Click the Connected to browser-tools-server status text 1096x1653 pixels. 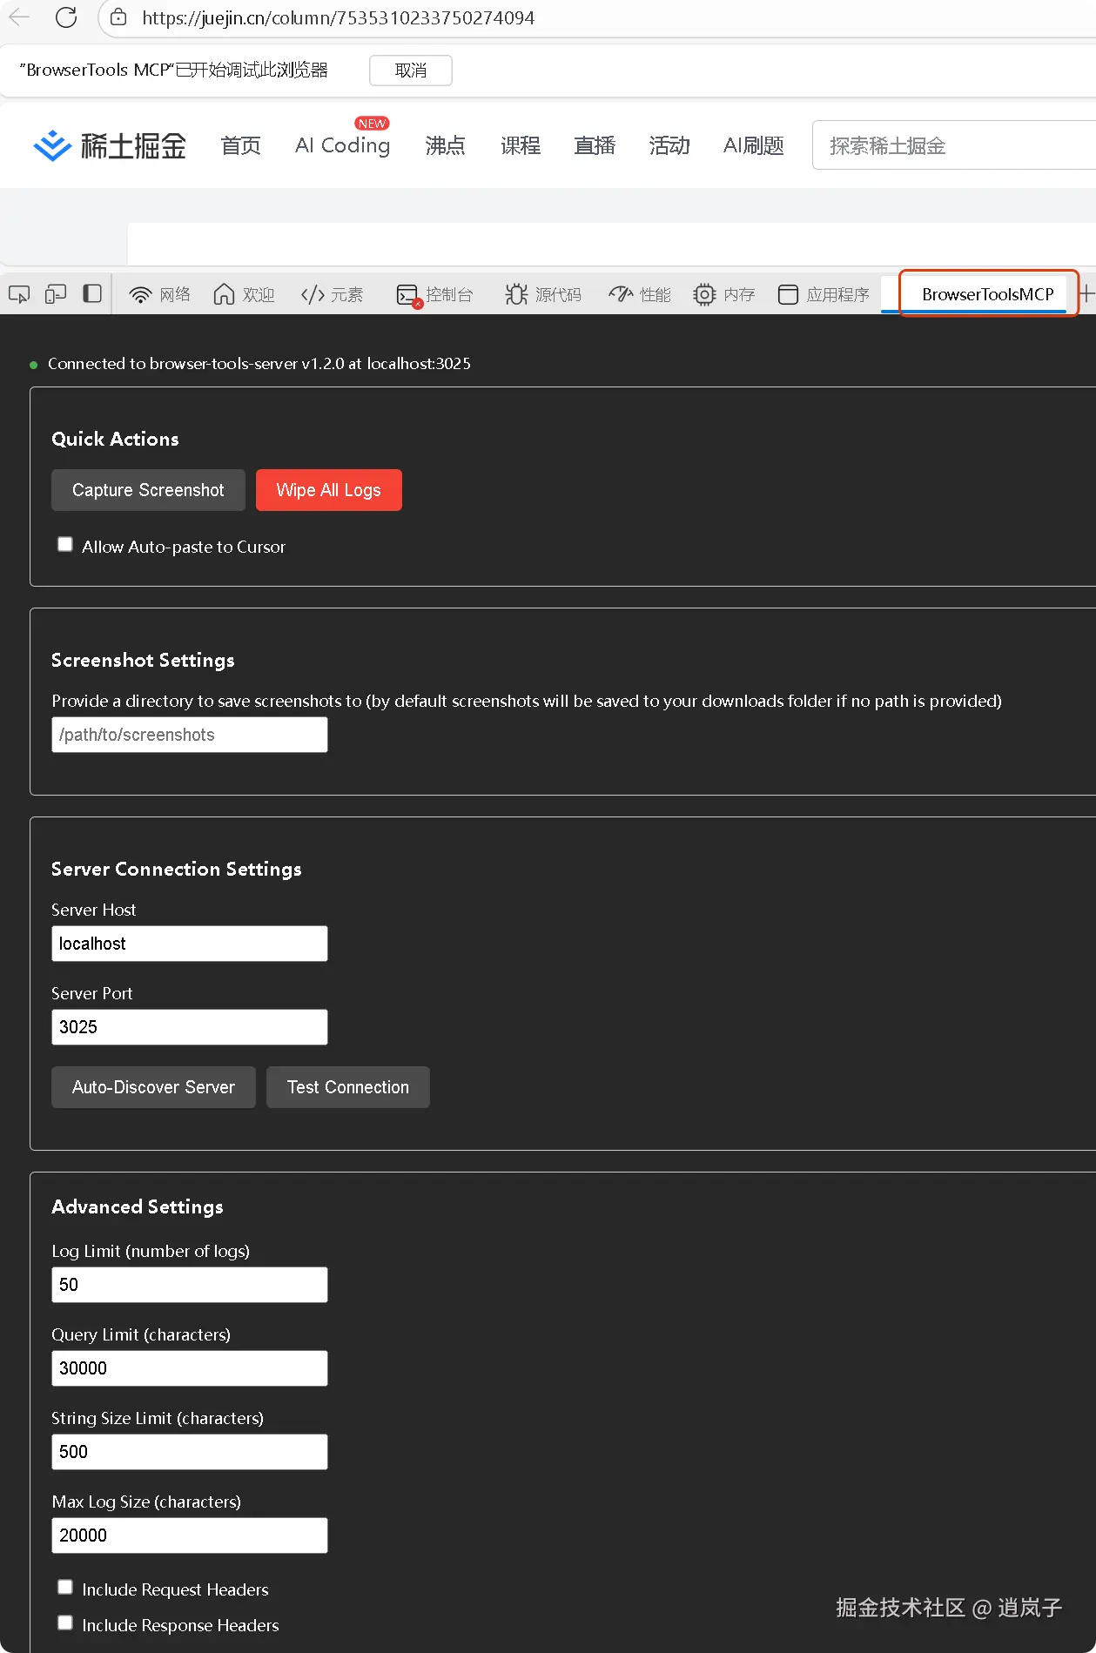(x=259, y=364)
